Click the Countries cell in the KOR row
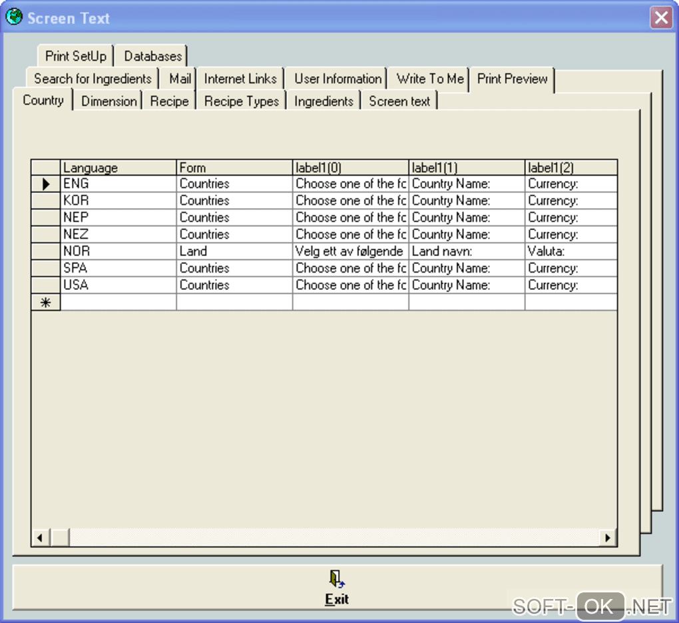 [234, 201]
